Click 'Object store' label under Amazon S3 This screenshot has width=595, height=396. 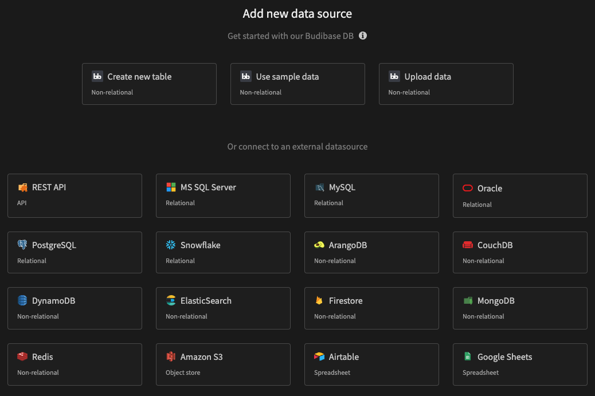[182, 373]
